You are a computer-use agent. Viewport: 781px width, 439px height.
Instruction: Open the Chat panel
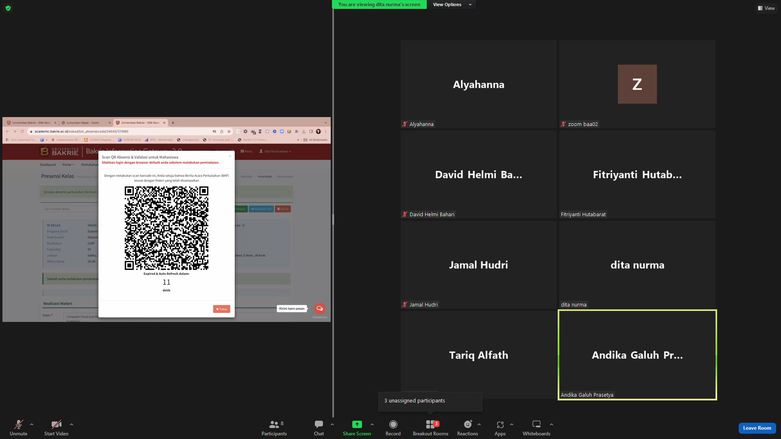pyautogui.click(x=319, y=428)
